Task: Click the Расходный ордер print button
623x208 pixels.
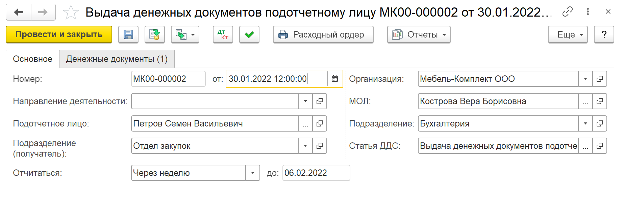Action: click(x=323, y=34)
